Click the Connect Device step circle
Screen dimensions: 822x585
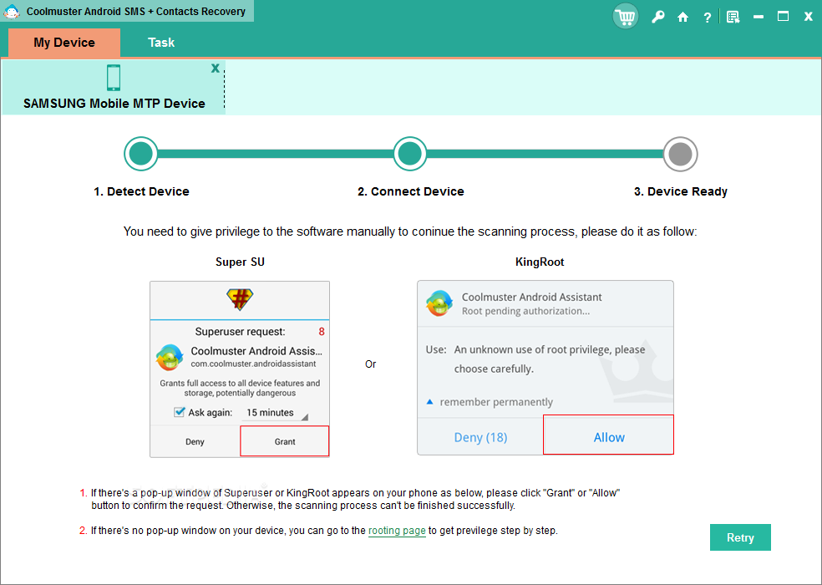[410, 154]
